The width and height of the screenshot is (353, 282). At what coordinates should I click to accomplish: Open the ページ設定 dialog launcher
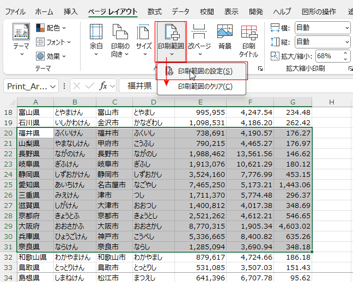260,69
